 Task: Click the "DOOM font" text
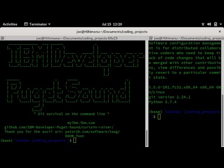75,136
